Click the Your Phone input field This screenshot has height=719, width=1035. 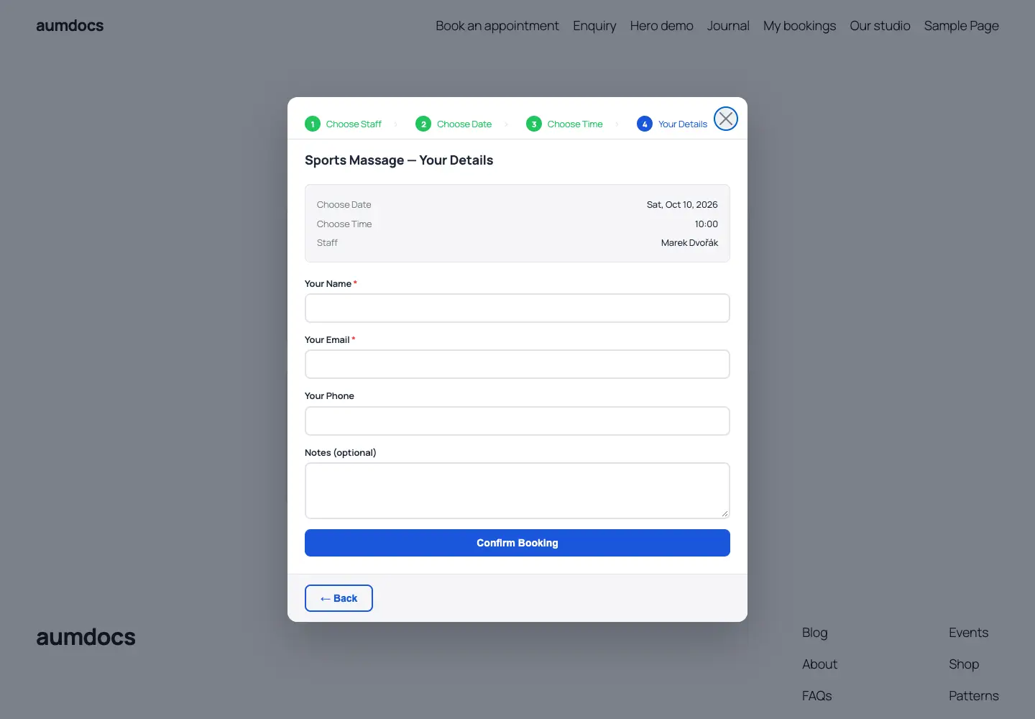pos(517,421)
